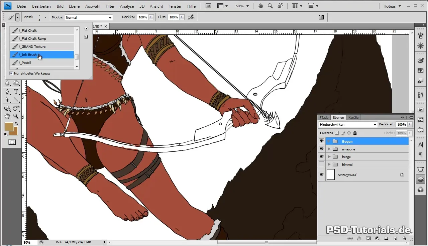Image resolution: width=428 pixels, height=246 pixels.
Task: Add a layer mask
Action: point(368,238)
